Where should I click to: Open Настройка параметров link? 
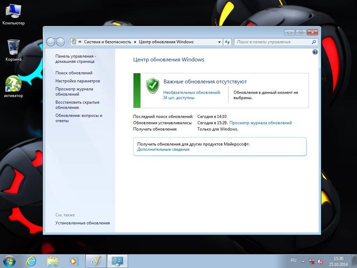(x=78, y=81)
